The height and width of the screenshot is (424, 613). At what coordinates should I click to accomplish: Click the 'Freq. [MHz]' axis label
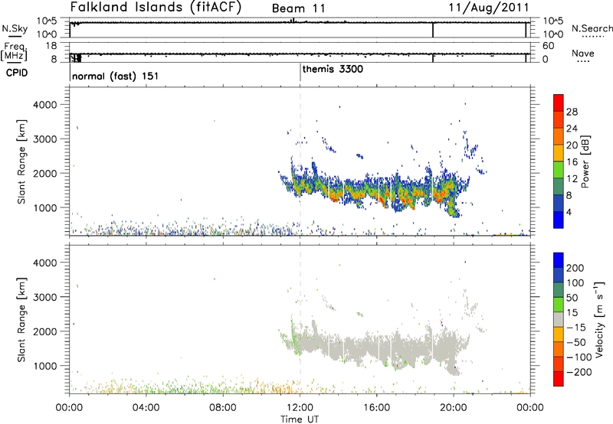[x=14, y=52]
